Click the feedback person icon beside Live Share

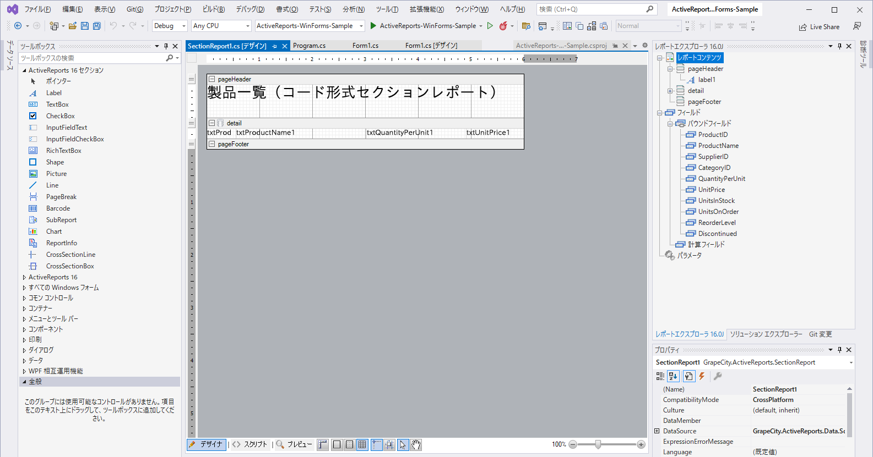point(857,26)
